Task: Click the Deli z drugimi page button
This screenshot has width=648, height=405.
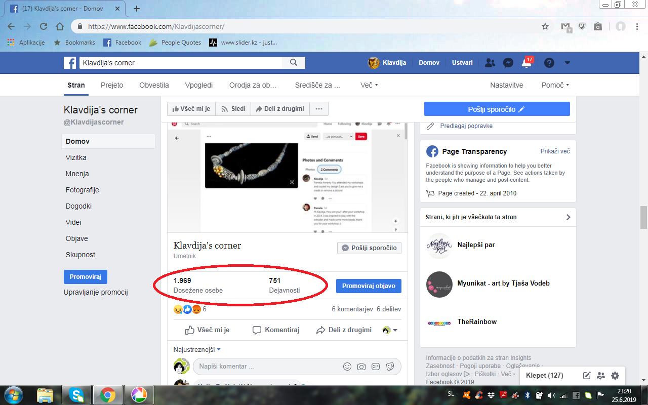Action: pyautogui.click(x=280, y=109)
